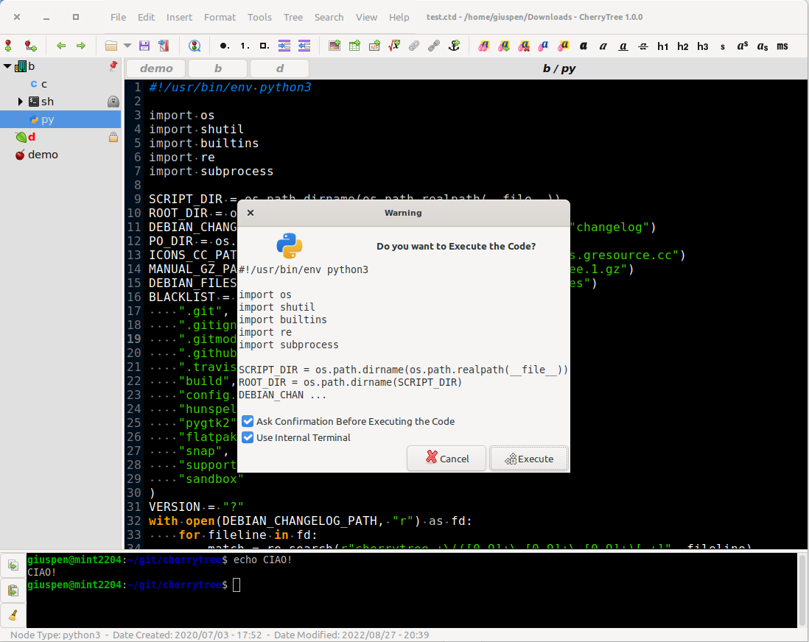Add a new child node
The height and width of the screenshot is (642, 809).
click(30, 46)
